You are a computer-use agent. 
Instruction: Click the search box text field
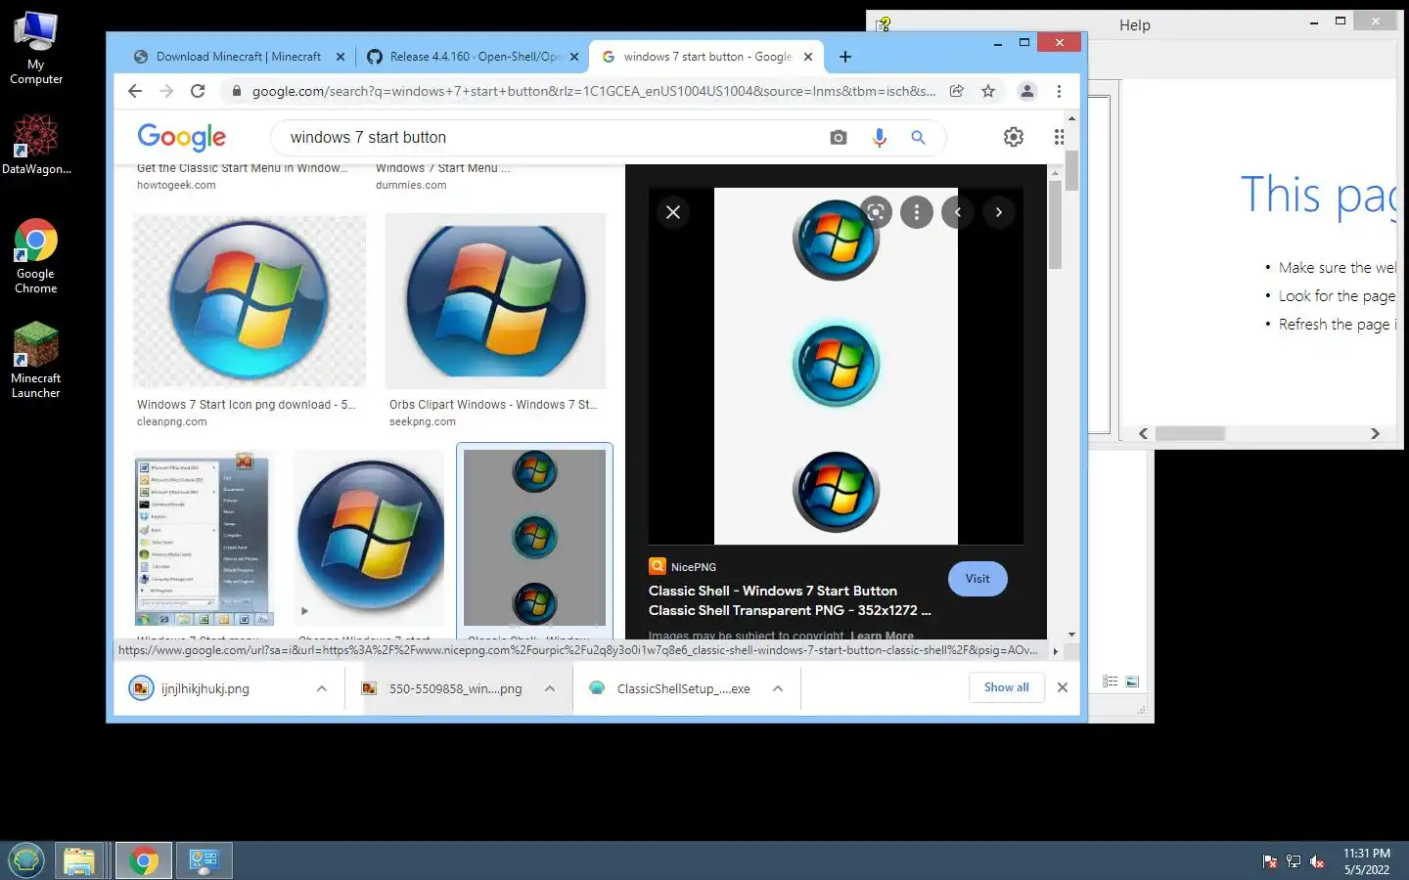click(x=553, y=137)
